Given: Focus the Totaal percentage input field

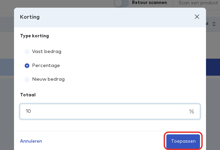Looking at the screenshot, I should 110,111.
